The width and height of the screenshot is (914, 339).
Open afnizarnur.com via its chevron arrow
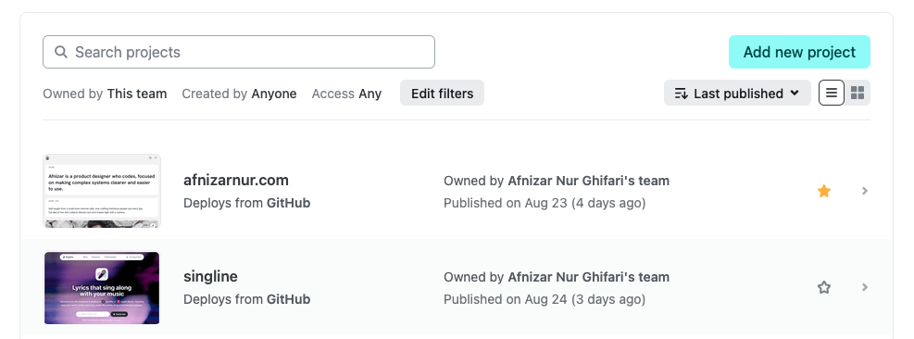click(864, 191)
